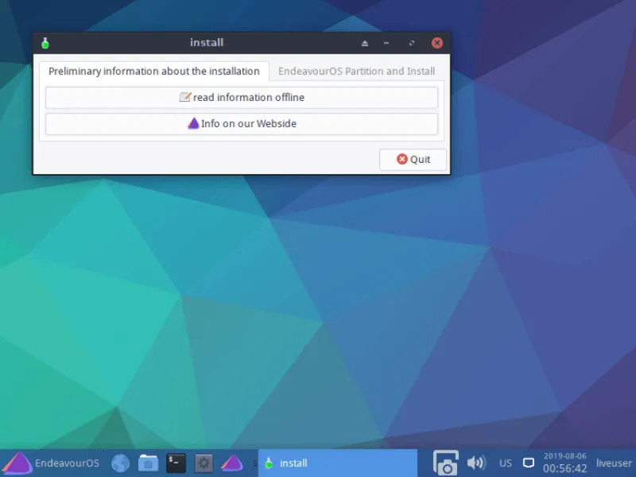Open the screenshot tool in the system tray
The image size is (636, 477).
pos(445,463)
